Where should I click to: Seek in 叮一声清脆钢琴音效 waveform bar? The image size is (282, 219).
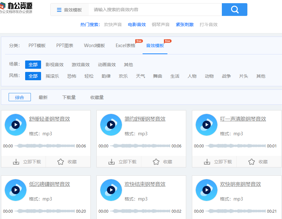point(236,146)
